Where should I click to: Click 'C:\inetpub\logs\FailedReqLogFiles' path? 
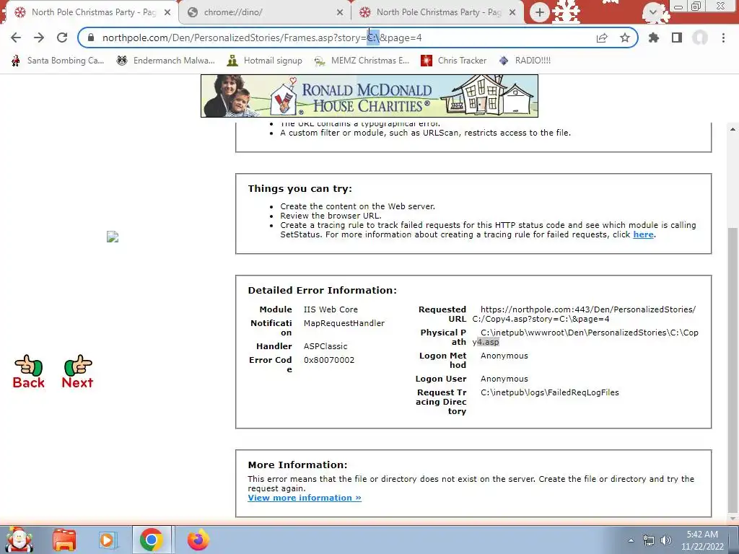[549, 392]
